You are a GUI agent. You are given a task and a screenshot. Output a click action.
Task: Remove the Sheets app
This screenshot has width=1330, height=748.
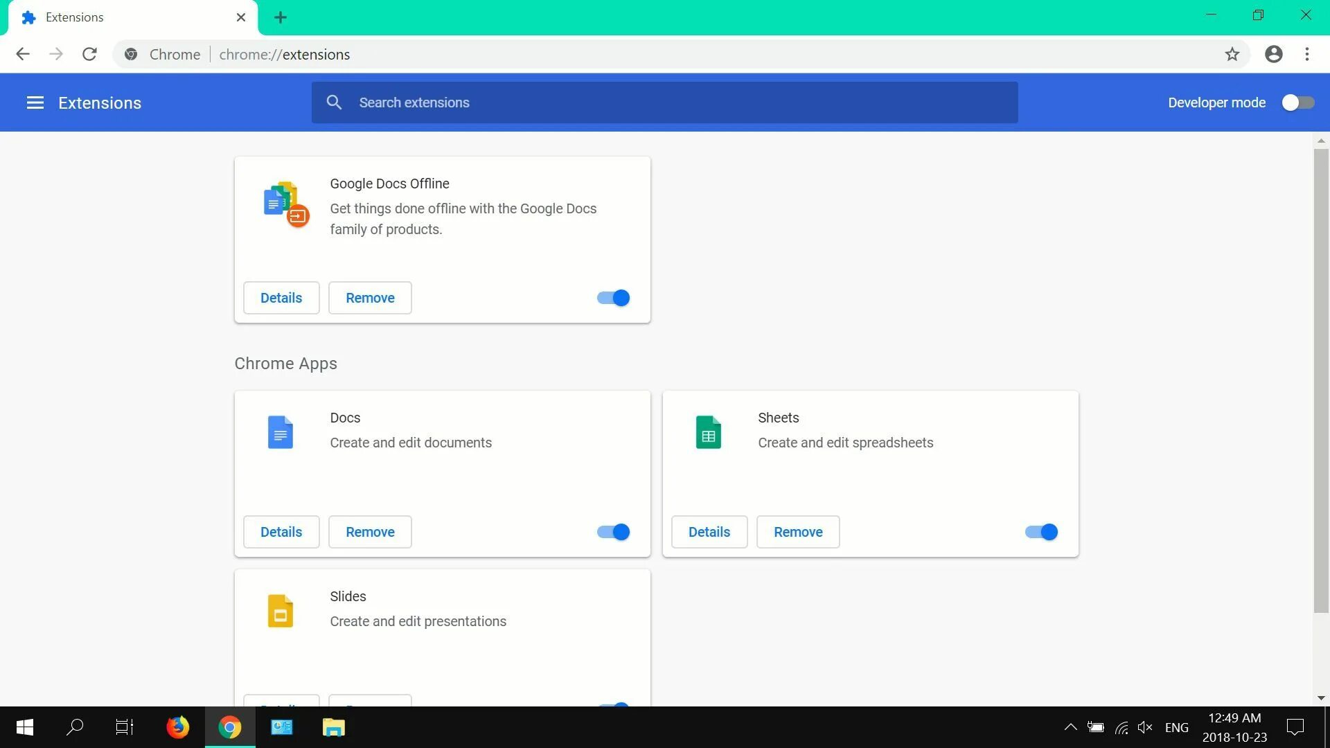[798, 532]
